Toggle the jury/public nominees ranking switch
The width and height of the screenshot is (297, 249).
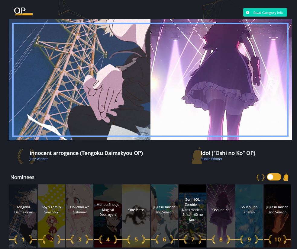pyautogui.click(x=274, y=177)
